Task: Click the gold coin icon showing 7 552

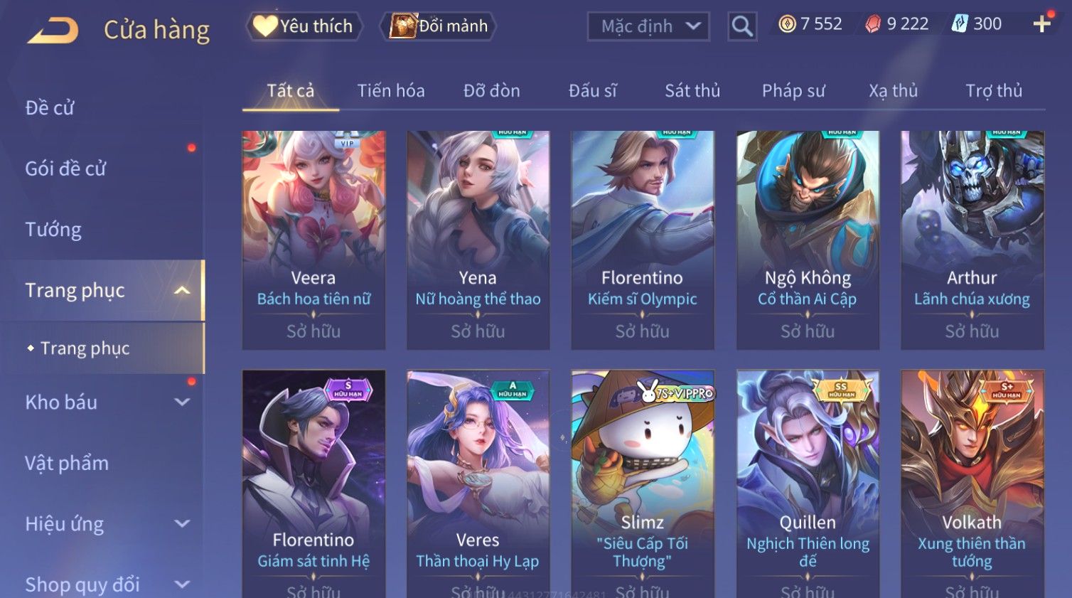Action: click(x=787, y=25)
